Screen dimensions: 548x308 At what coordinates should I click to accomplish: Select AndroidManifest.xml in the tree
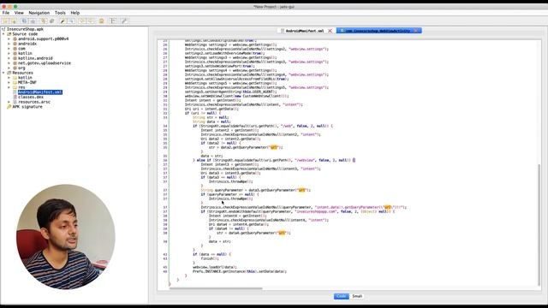(40, 92)
